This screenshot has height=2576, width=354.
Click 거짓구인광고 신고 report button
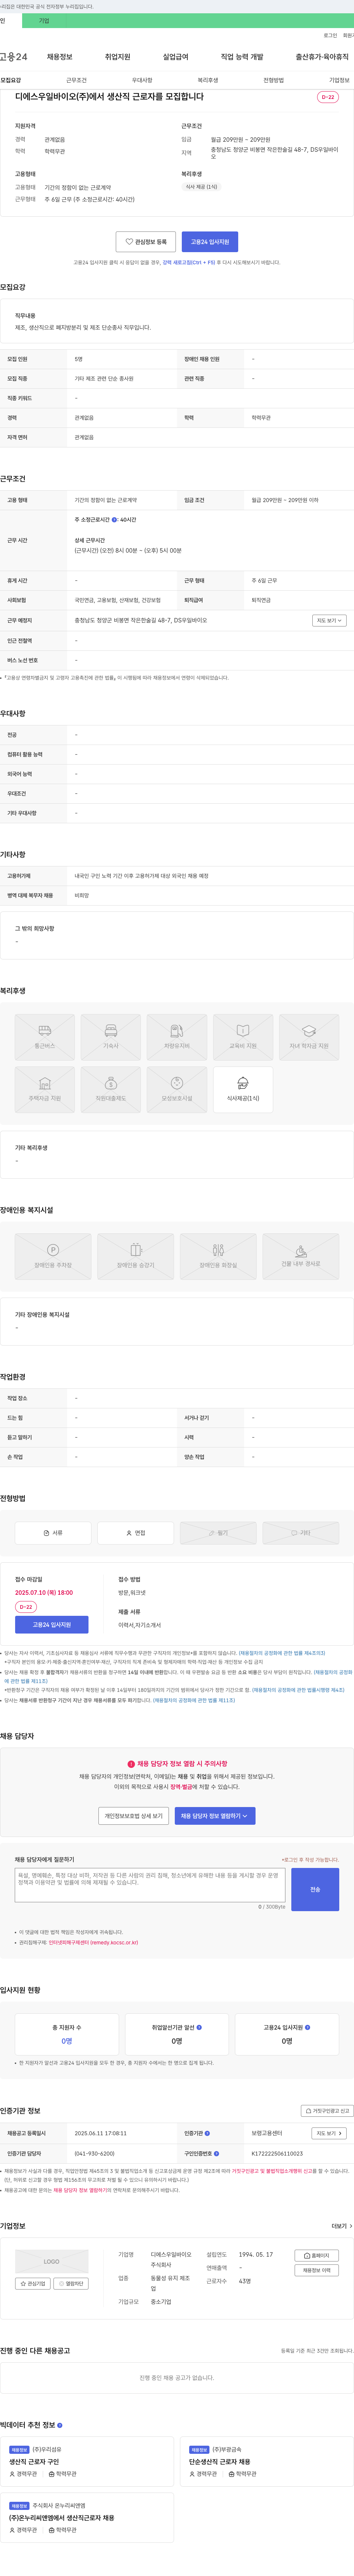(x=328, y=2110)
